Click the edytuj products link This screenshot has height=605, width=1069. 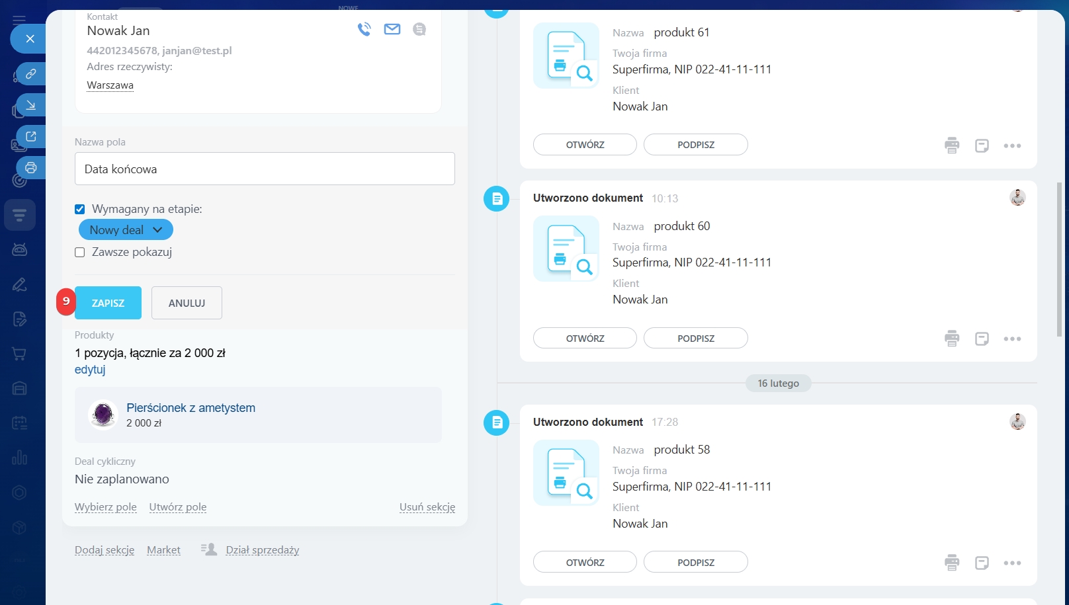pos(90,370)
